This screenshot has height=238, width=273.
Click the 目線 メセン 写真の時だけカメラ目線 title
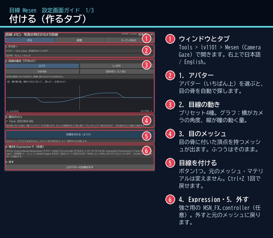32,34
